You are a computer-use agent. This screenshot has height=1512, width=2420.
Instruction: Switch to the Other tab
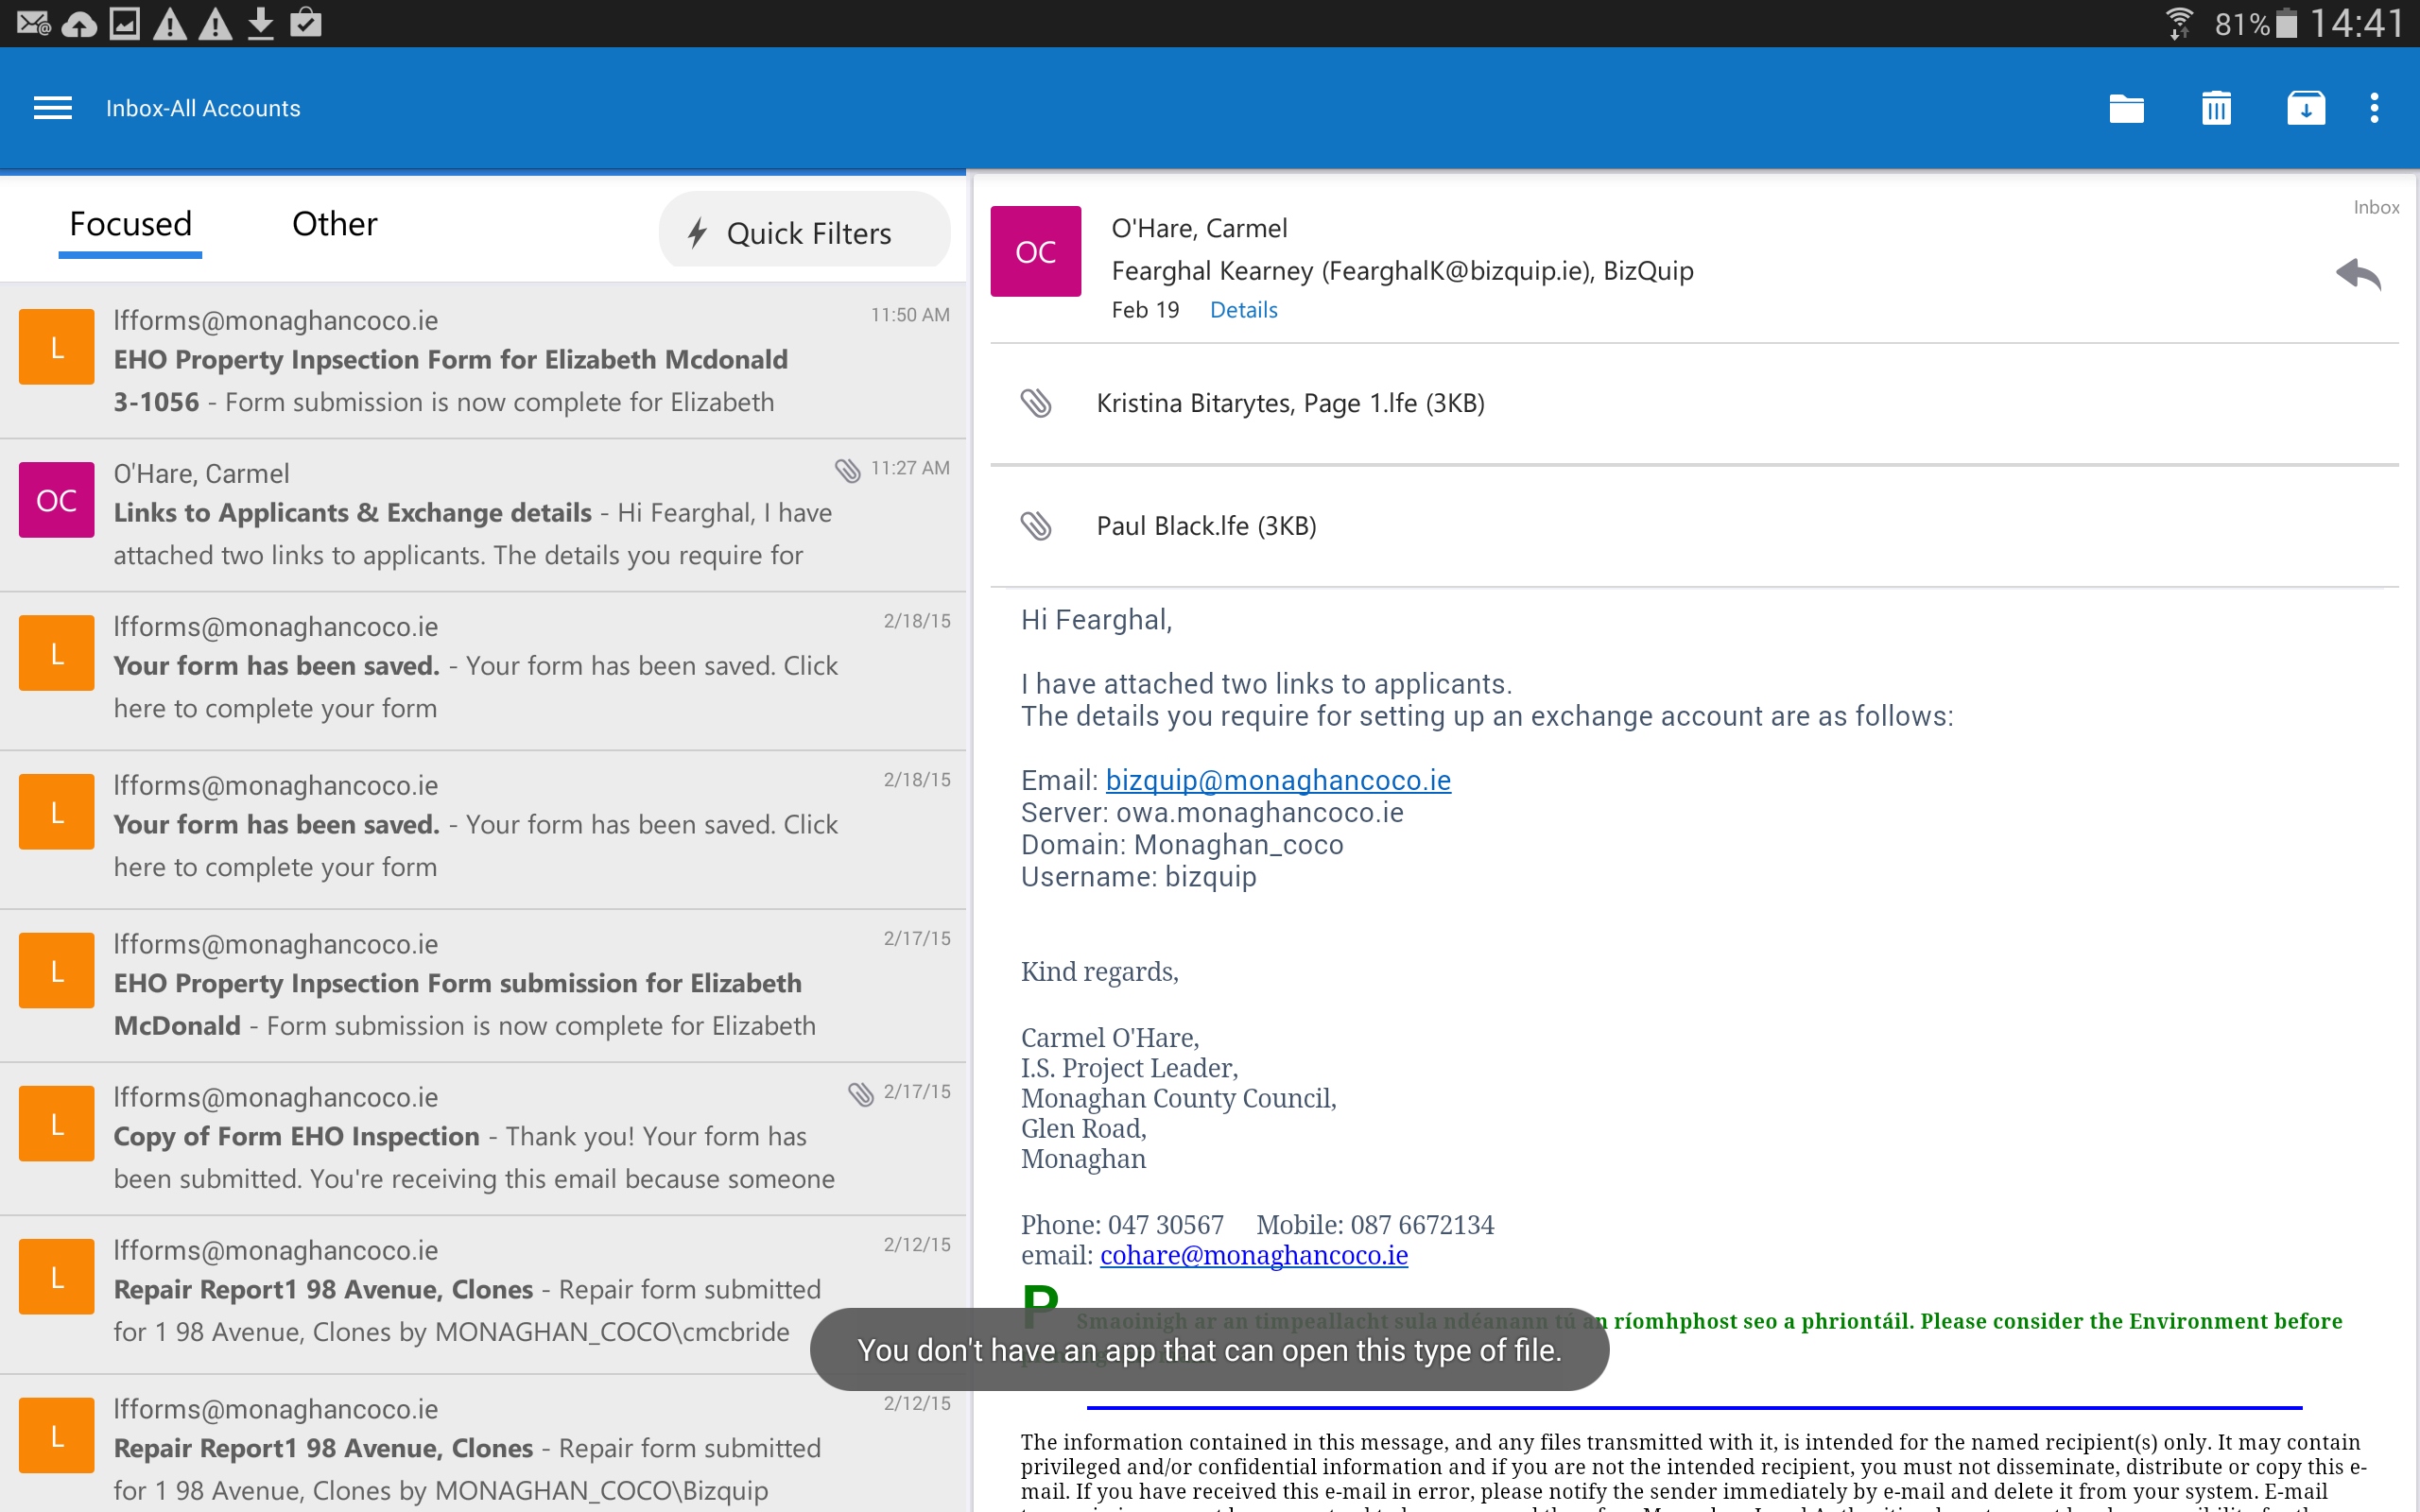[x=334, y=224]
